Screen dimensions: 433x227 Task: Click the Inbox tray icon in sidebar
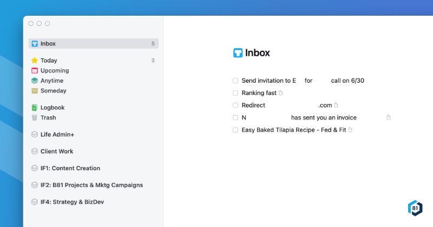(35, 44)
